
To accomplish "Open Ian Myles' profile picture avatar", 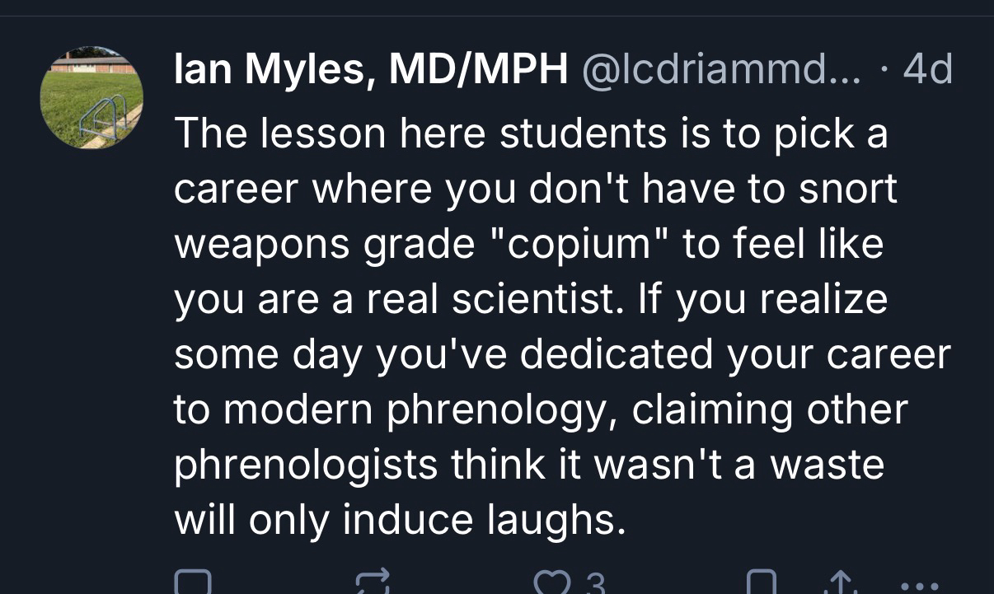I will coord(91,97).
